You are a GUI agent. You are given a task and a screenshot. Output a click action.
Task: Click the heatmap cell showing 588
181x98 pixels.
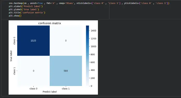[66, 71]
